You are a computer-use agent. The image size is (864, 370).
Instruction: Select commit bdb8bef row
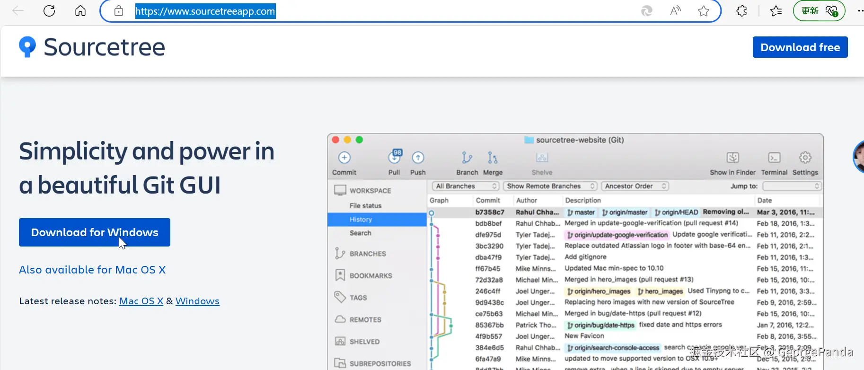click(625, 223)
